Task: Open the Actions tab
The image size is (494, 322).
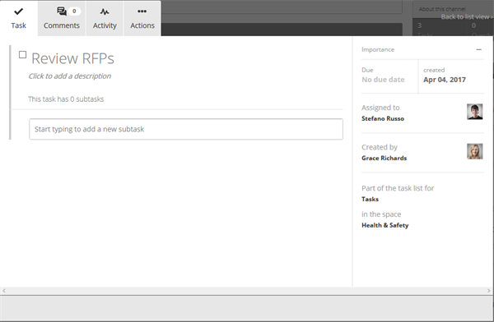Action: pyautogui.click(x=142, y=18)
